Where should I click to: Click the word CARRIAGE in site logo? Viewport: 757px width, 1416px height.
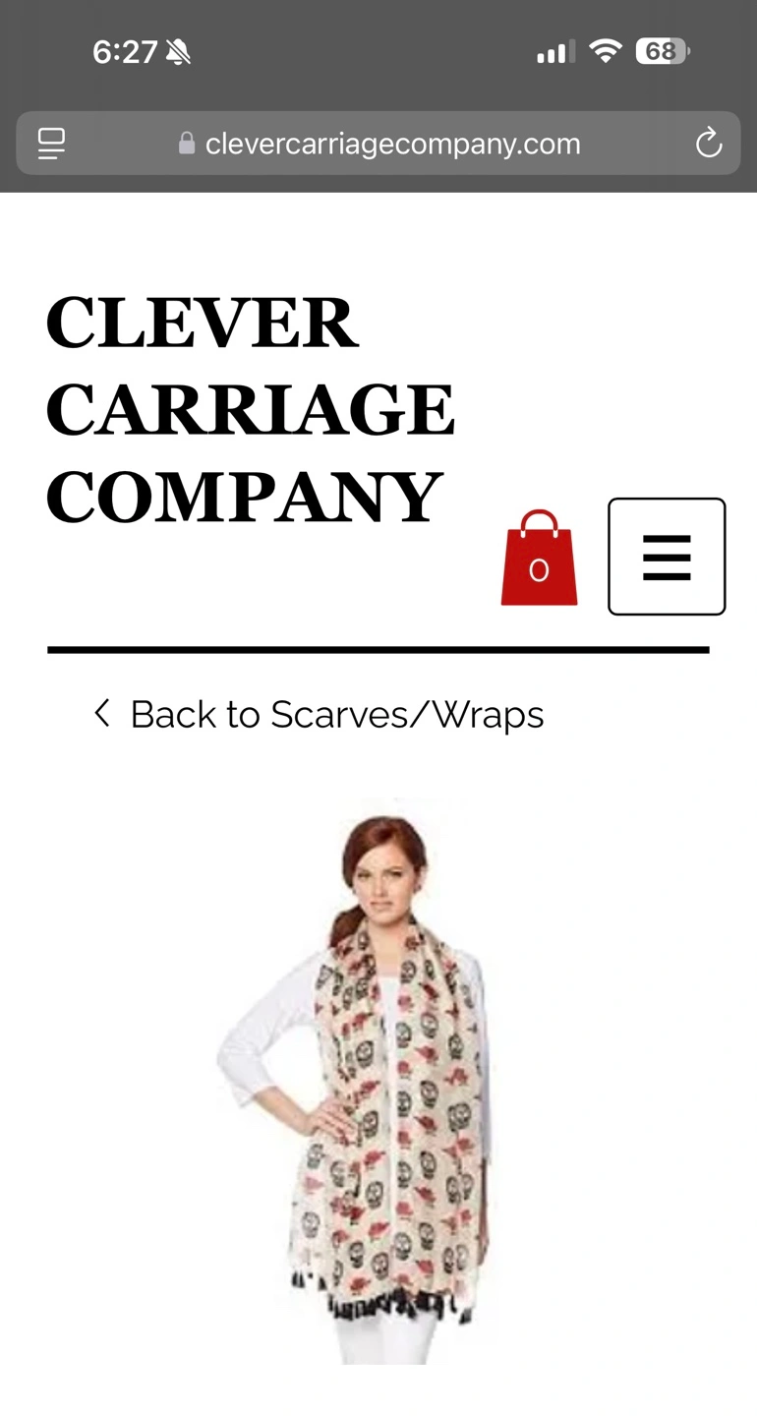(251, 409)
